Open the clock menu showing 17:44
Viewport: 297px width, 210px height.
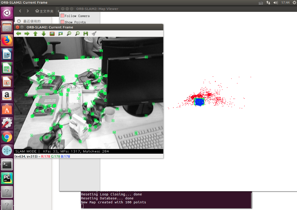(x=285, y=2)
